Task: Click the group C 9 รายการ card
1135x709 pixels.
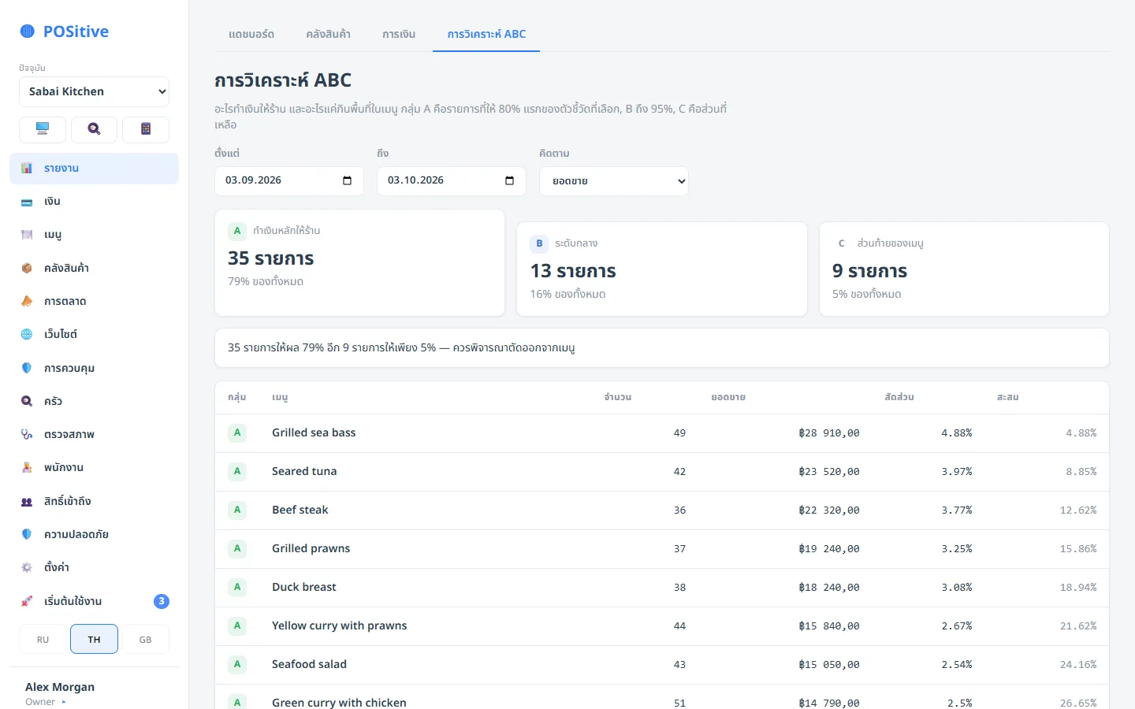Action: point(964,269)
